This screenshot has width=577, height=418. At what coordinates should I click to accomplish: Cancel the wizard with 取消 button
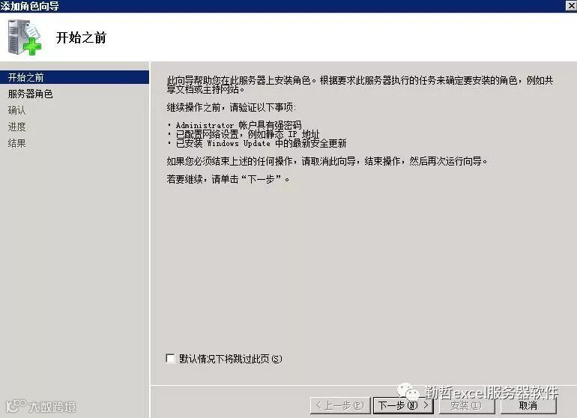coord(528,405)
